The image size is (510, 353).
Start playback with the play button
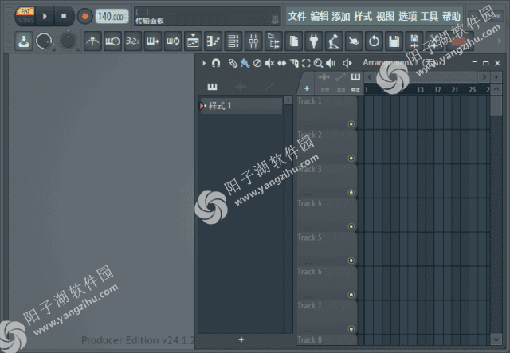(45, 16)
